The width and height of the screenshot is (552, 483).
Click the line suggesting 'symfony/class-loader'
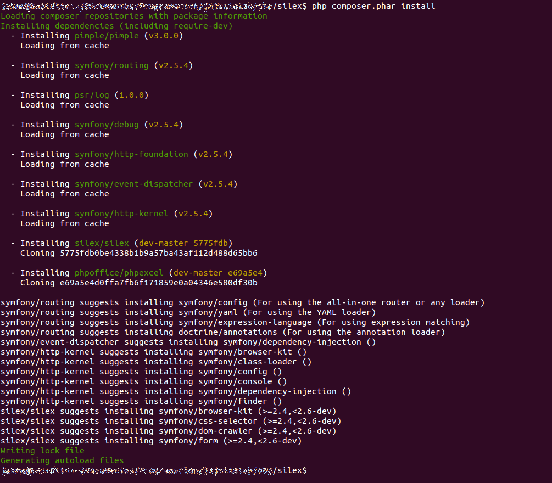point(157,361)
